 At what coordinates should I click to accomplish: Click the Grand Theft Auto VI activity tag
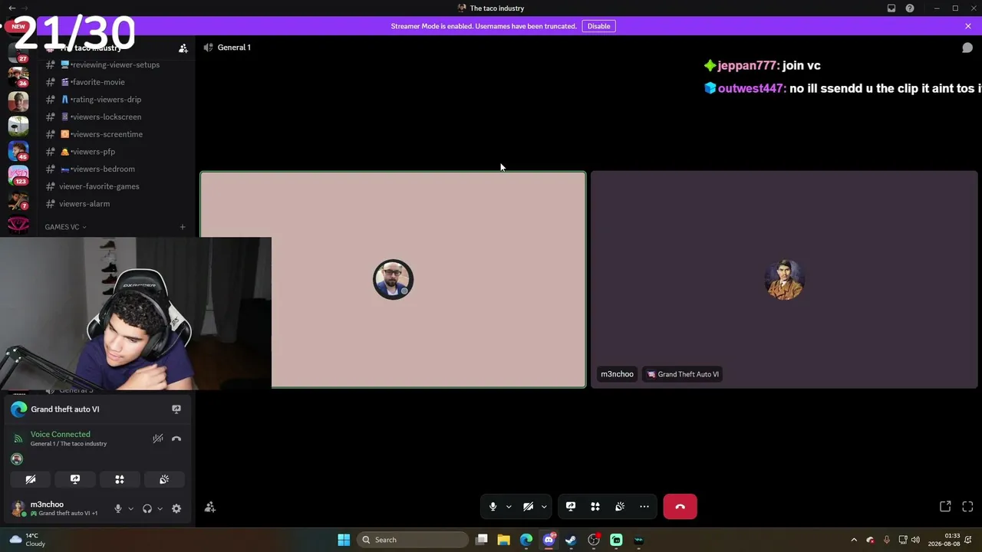(x=683, y=374)
